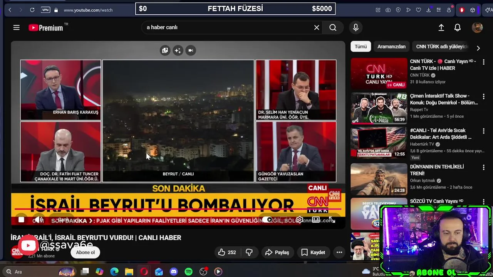This screenshot has width=493, height=277.
Task: Enter full screen in video player
Action: 332,220
